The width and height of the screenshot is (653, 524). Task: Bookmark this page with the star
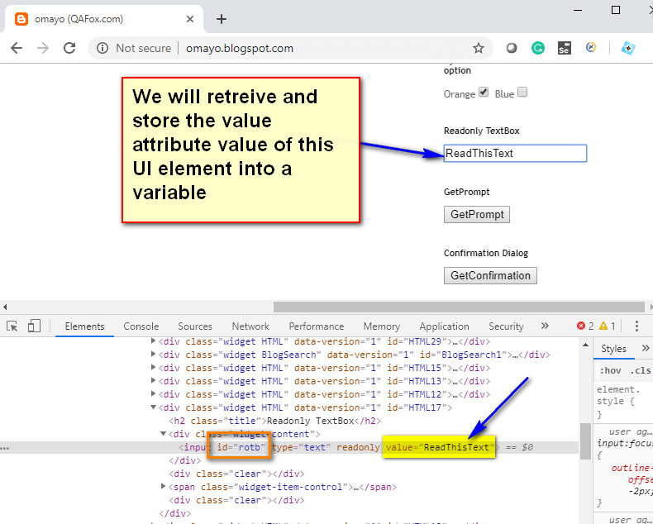pyautogui.click(x=479, y=48)
